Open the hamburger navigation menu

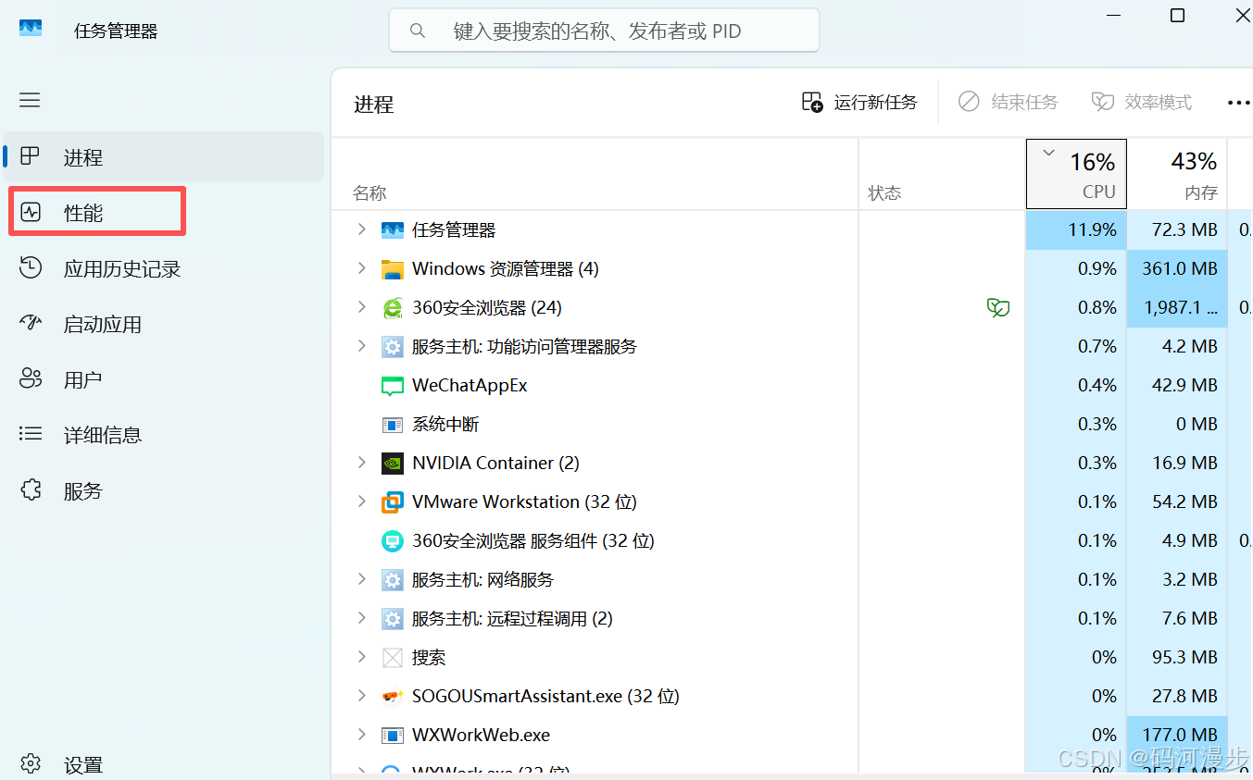click(x=30, y=100)
